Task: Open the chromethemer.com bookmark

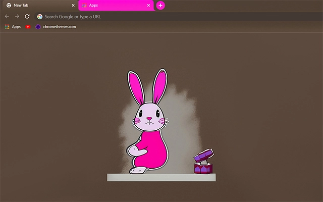Action: click(56, 27)
